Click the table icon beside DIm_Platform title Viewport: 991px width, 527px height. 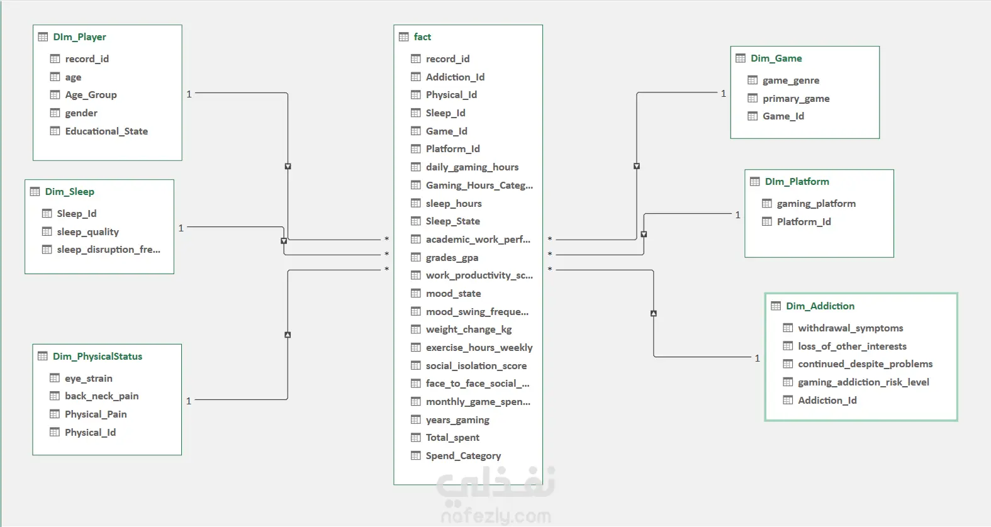(755, 182)
